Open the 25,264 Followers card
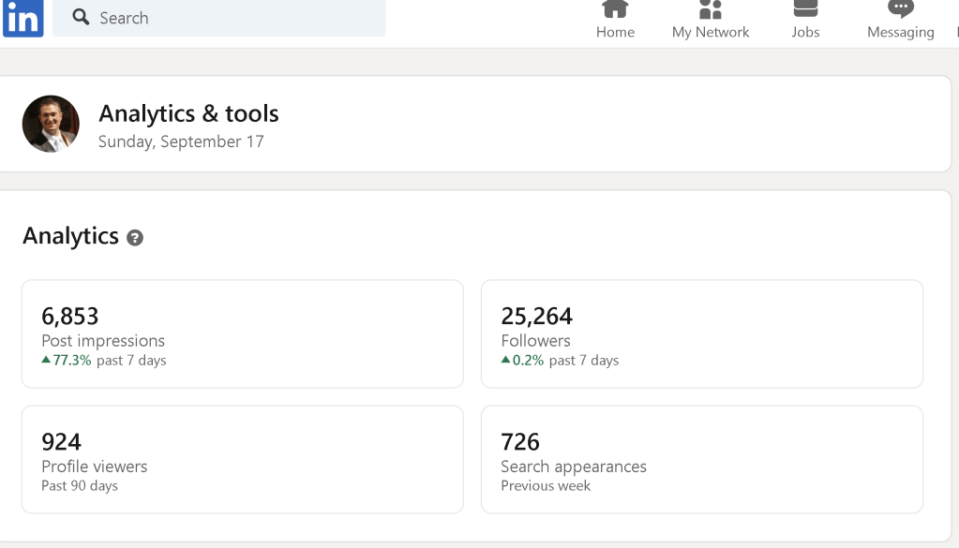 (x=702, y=333)
